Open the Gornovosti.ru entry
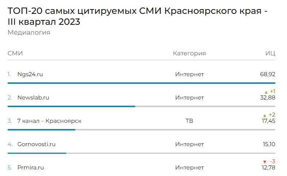This screenshot has width=287, height=176. point(36,144)
